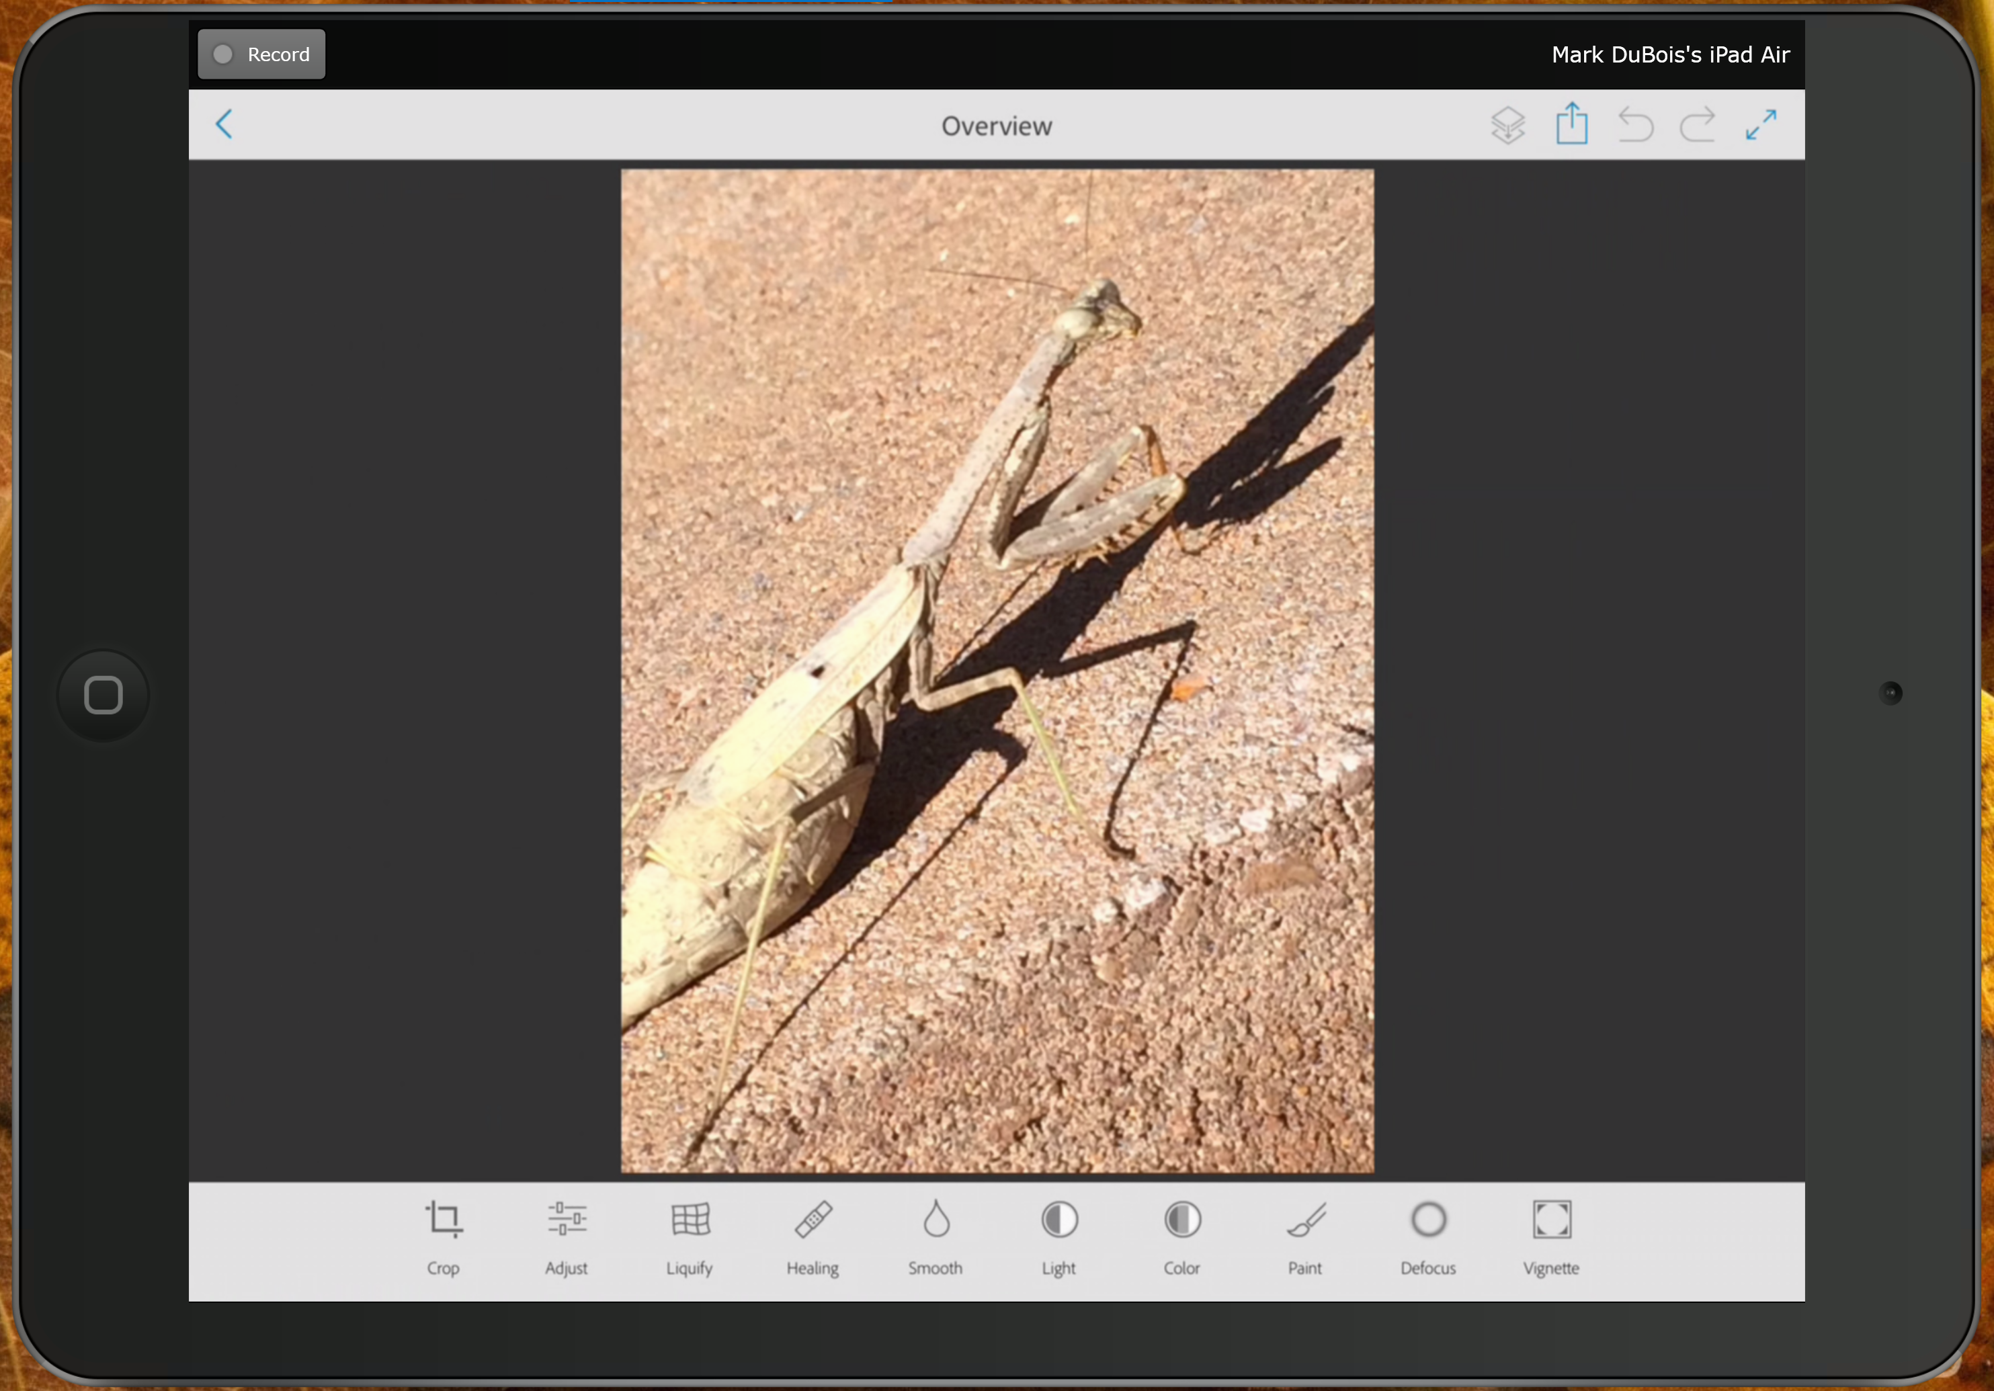
Task: Toggle the Record button on
Action: coord(262,53)
